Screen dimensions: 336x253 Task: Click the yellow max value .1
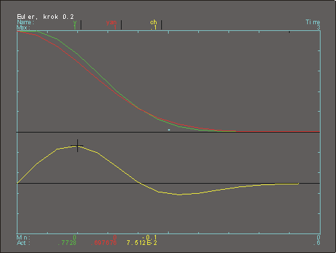click(x=154, y=28)
